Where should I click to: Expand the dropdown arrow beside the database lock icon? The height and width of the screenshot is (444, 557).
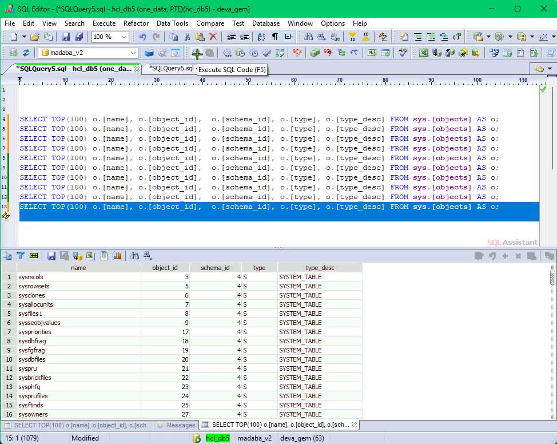pyautogui.click(x=532, y=37)
